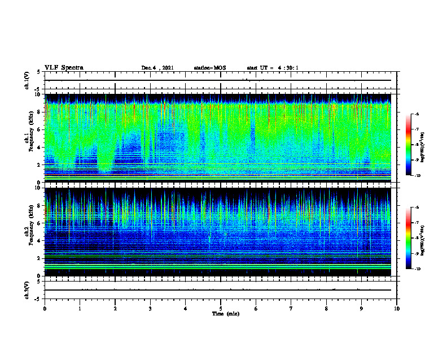Click the 'ch.3(V)' axis label
Screen dimensions: 447x346
(27, 290)
